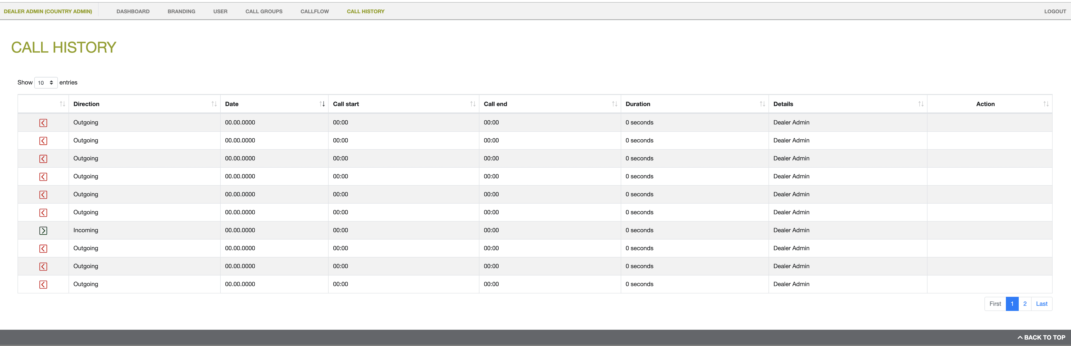Open the Call Groups menu item
Screen dimensions: 1071x346
[264, 11]
